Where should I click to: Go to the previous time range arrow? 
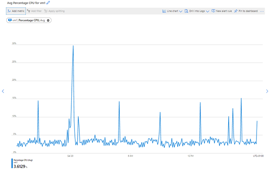(x=3, y=91)
